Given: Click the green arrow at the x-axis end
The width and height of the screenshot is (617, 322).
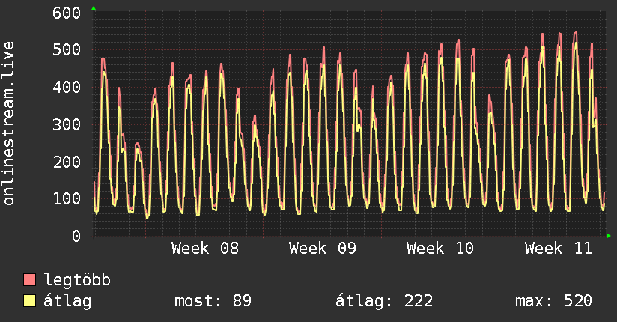Looking at the screenshot, I should [x=610, y=236].
